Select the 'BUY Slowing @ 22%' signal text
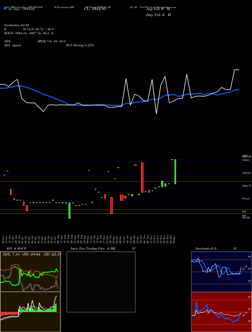 pyautogui.click(x=80, y=45)
